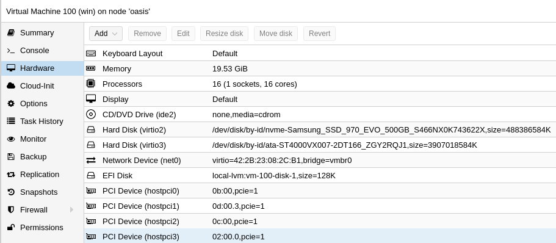Viewport: 556px width, 243px height.
Task: Select the Backup floppy disk icon
Action: 11,157
